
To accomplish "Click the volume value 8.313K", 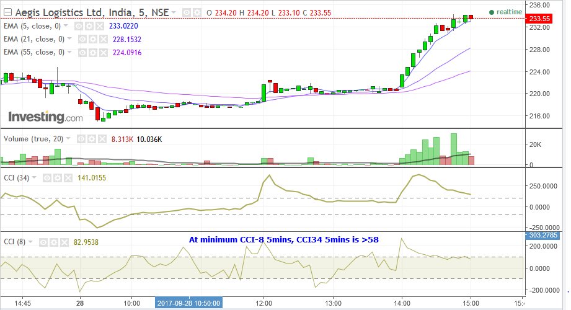I will [x=122, y=139].
